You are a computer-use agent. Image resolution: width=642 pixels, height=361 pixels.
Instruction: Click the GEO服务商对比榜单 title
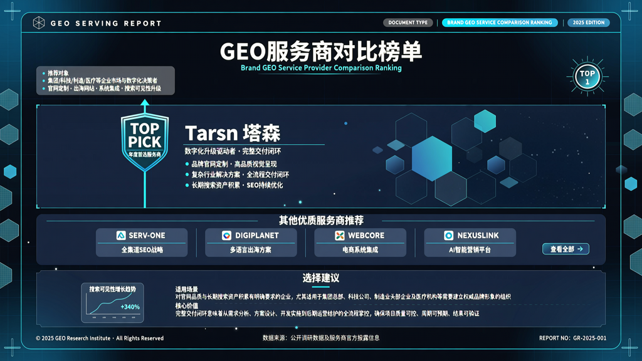tap(321, 51)
